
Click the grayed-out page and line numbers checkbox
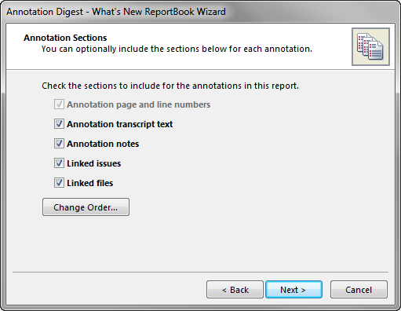[x=59, y=104]
